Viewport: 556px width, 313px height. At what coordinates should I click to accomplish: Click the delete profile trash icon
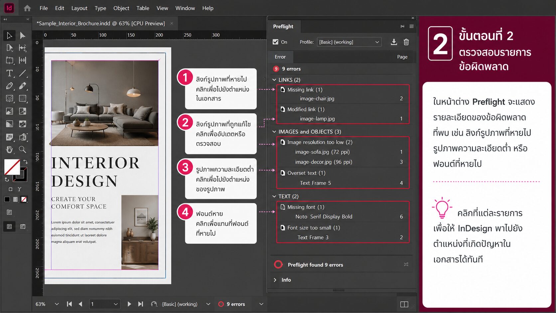[406, 42]
